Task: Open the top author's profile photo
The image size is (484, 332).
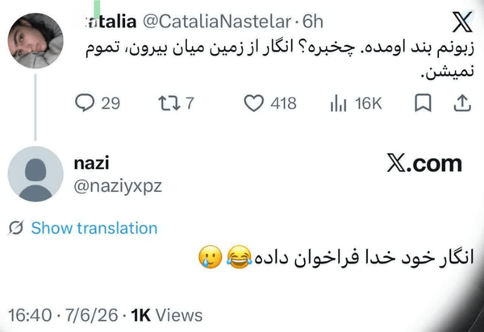Action: [x=35, y=40]
